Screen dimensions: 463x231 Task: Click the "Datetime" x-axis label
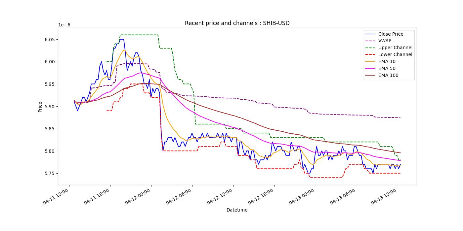pos(237,210)
